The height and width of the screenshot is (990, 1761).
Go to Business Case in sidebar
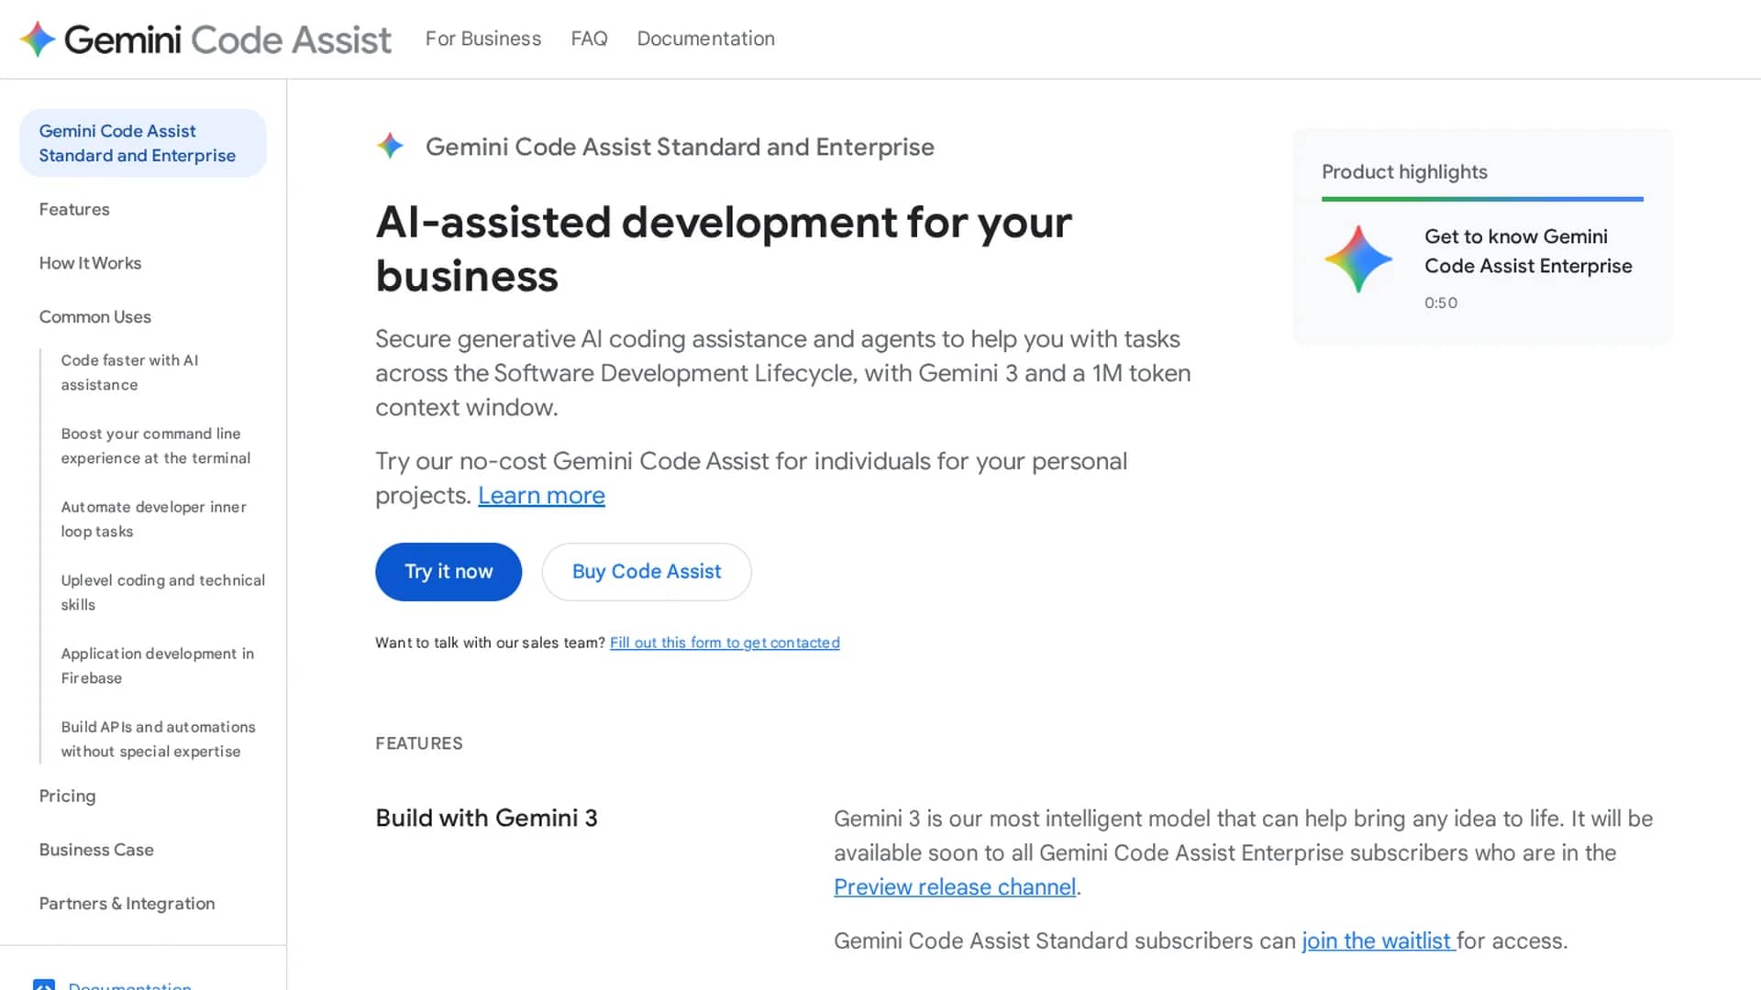[x=96, y=850]
